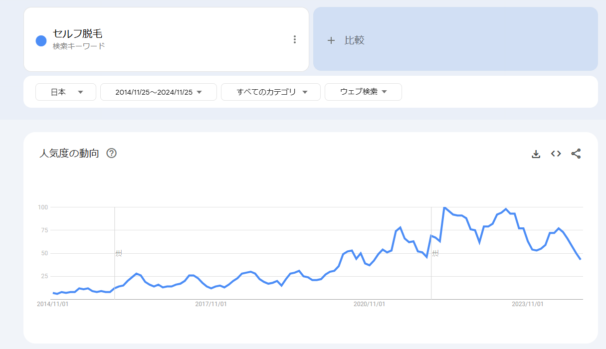The width and height of the screenshot is (606, 349).
Task: Click the peak point of the trend line
Action: tap(444, 207)
